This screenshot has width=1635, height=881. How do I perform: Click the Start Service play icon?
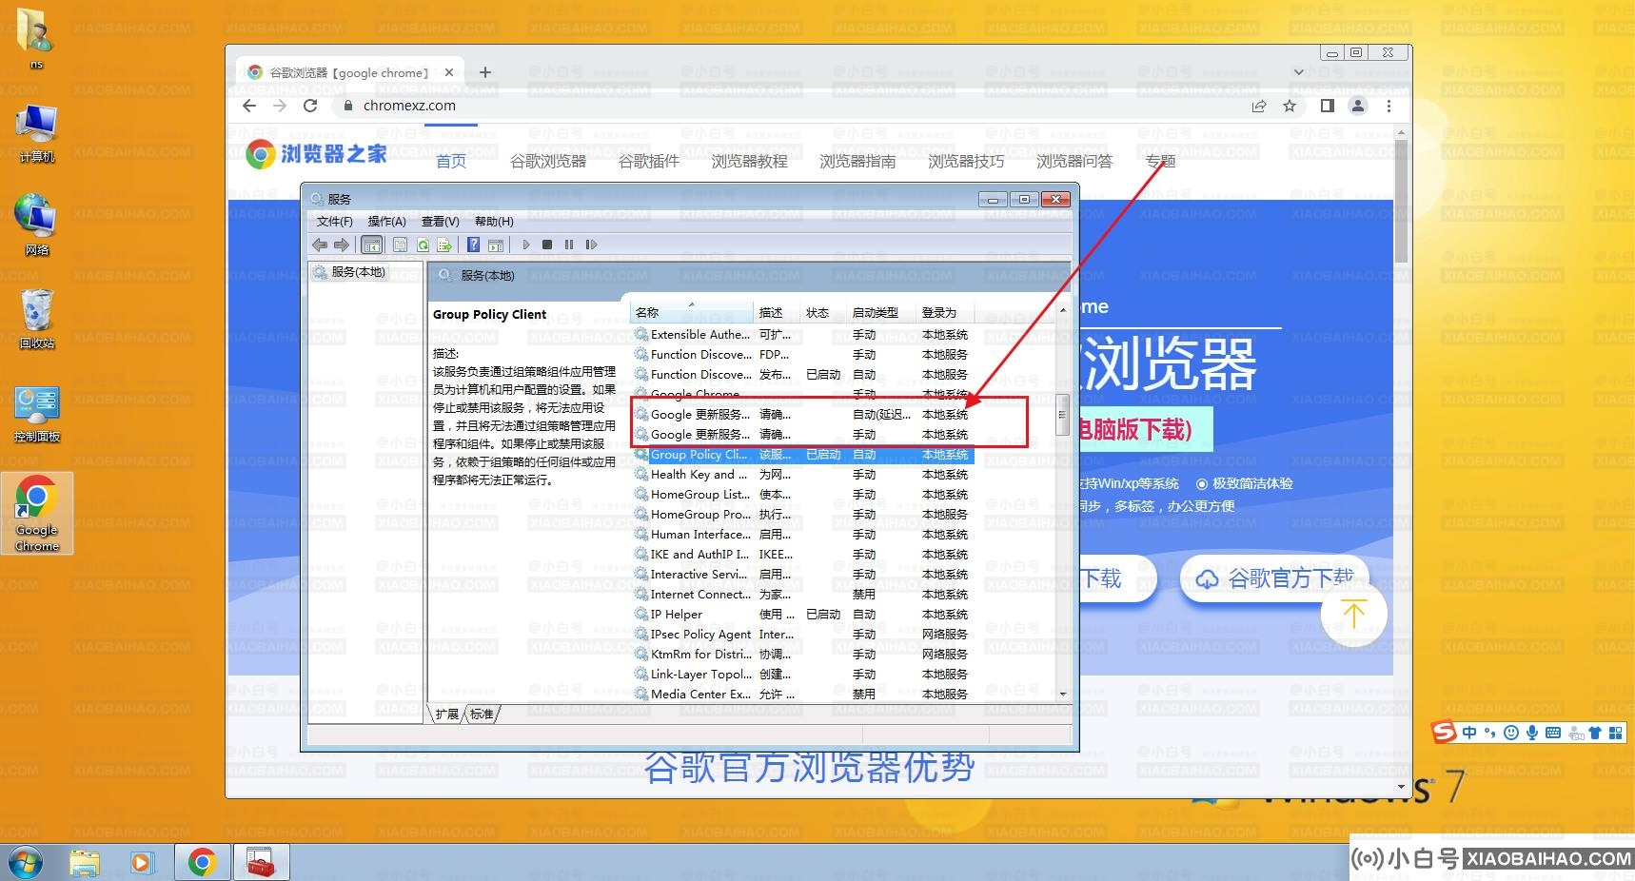[x=525, y=245]
